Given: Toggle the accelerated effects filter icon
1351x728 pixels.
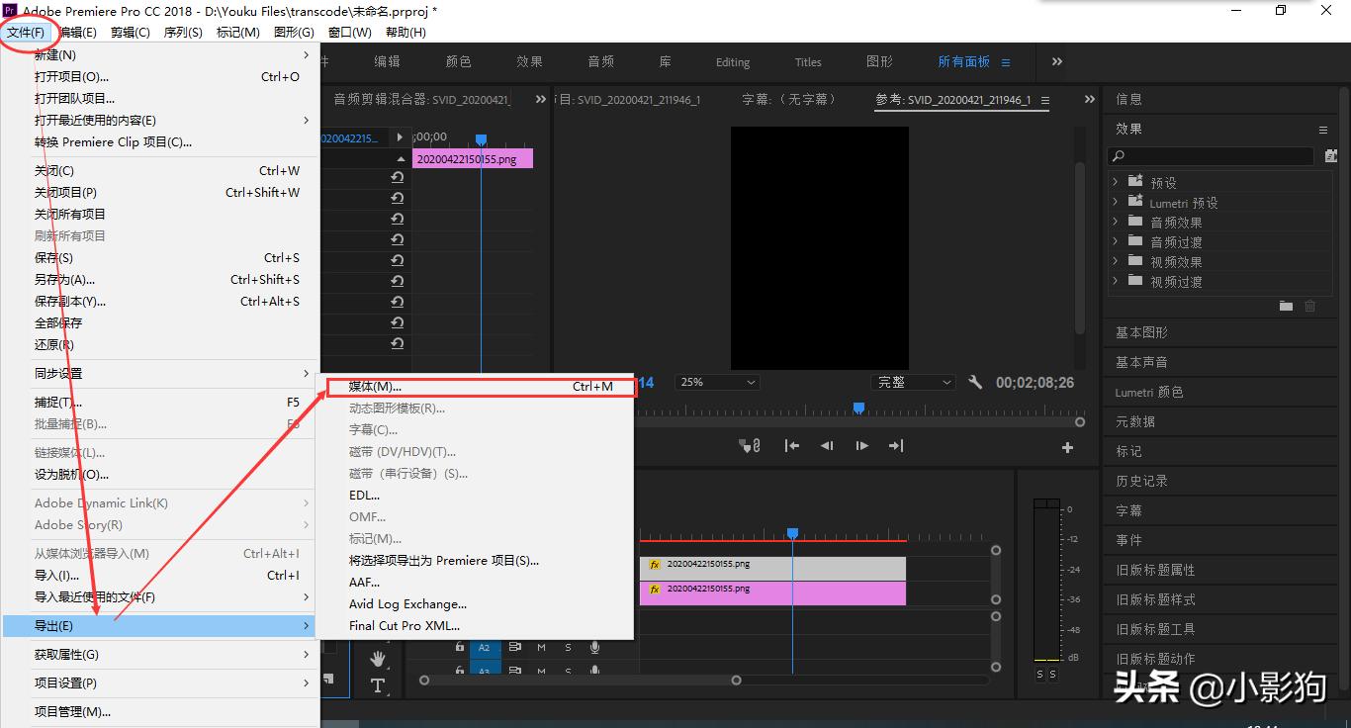Looking at the screenshot, I should point(1330,156).
